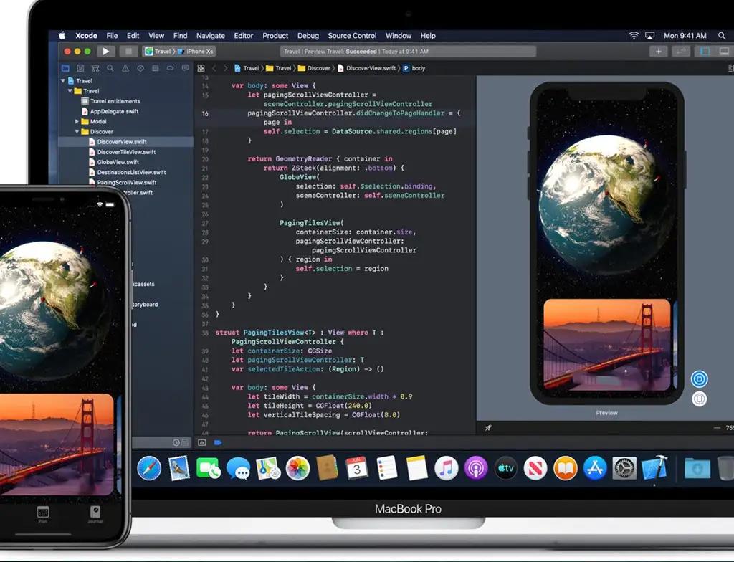Toggle the code review button
The width and height of the screenshot is (734, 562).
coord(681,52)
